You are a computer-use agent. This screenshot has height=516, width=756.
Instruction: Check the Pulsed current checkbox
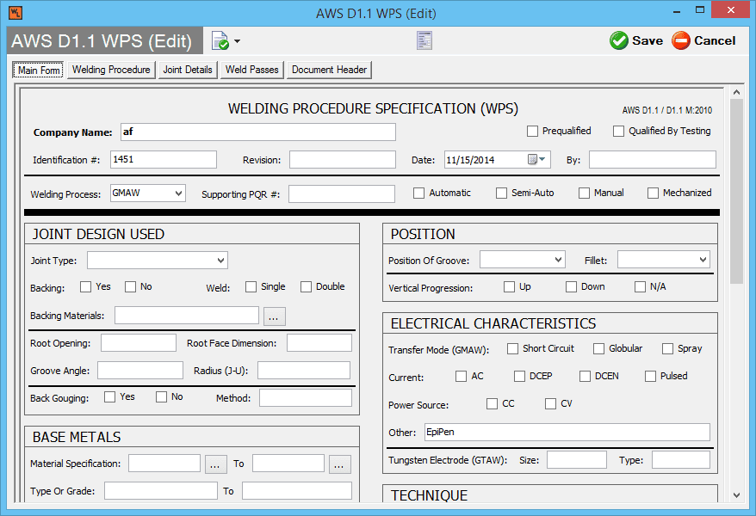[650, 376]
